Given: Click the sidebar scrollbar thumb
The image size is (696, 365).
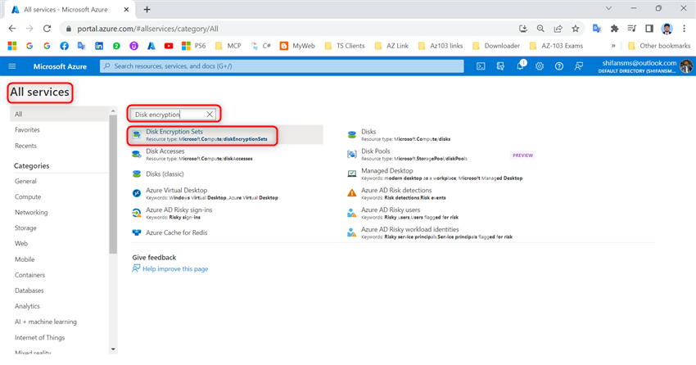Looking at the screenshot, I should click(x=113, y=184).
